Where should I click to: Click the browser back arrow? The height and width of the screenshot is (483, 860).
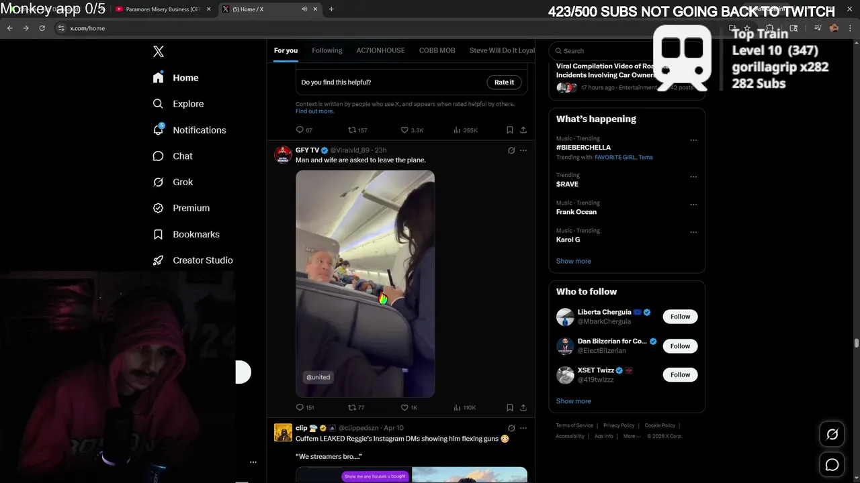coord(9,28)
